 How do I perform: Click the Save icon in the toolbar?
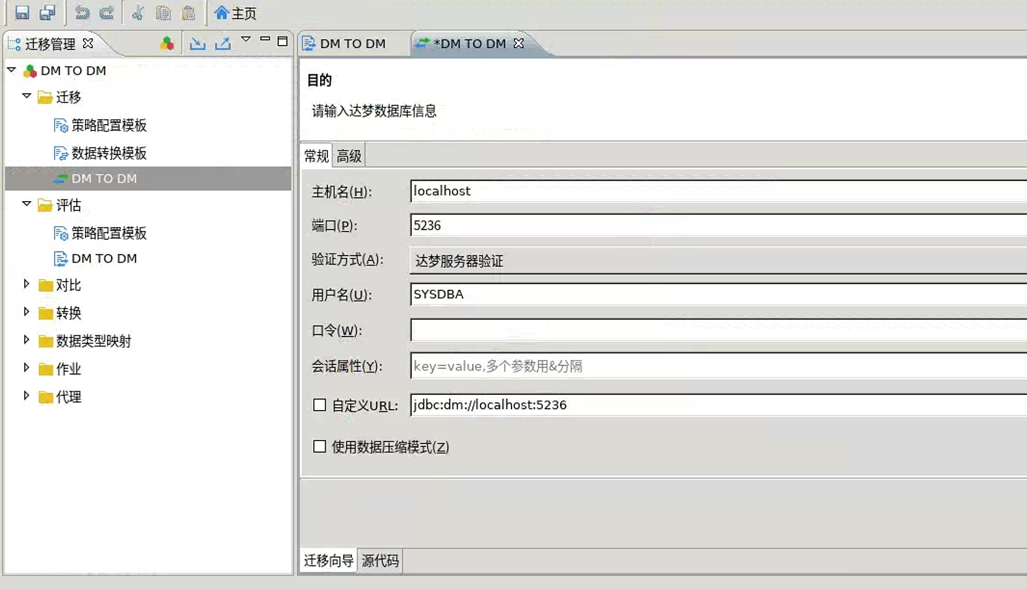[22, 13]
